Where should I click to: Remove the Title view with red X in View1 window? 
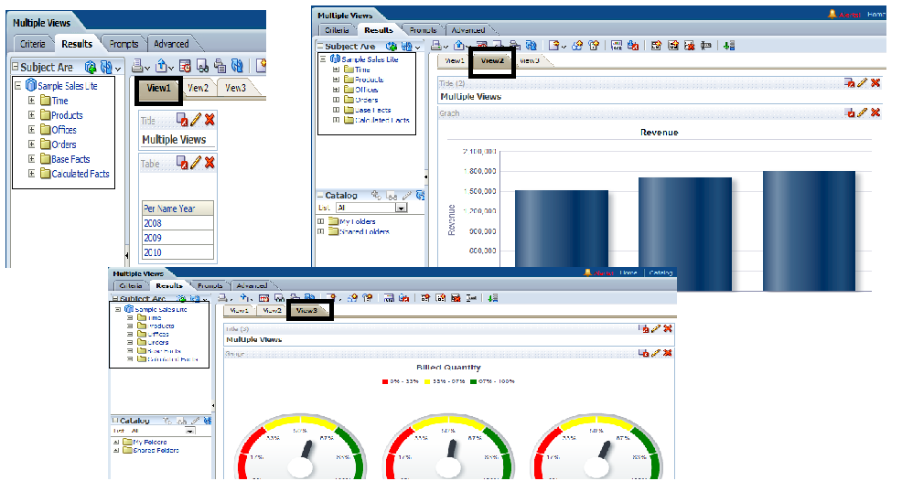(210, 120)
